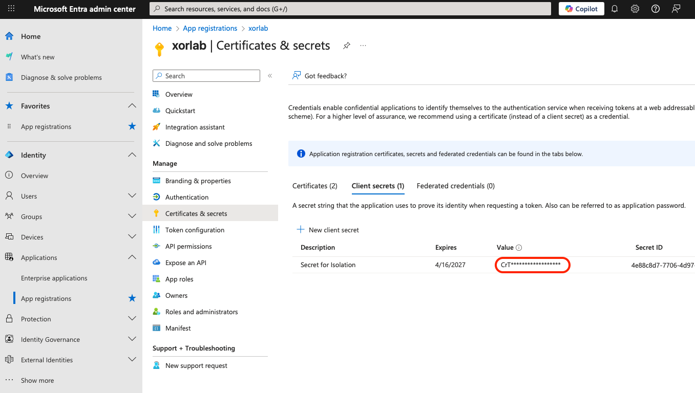The height and width of the screenshot is (393, 695).
Task: Click the resource menu Search field
Action: 206,76
